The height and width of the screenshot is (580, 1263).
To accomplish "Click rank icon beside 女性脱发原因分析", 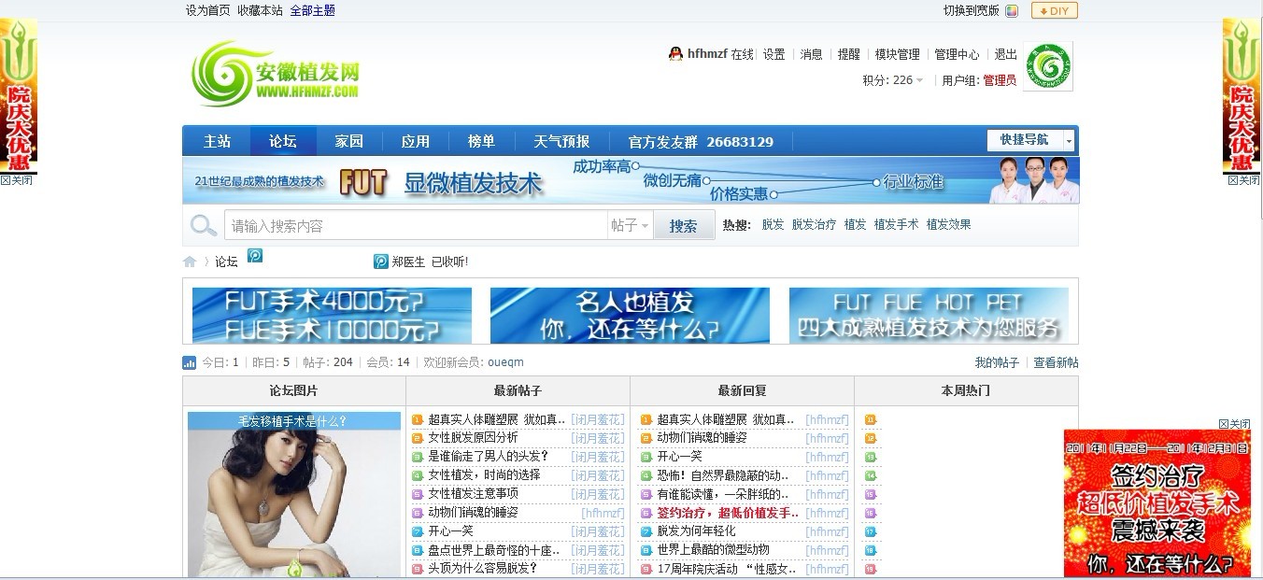I will [x=418, y=438].
